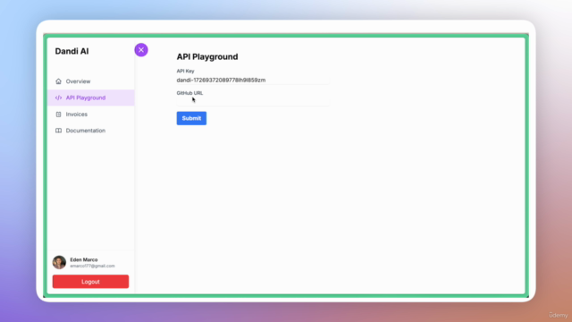Click the GitHub URL field label
Viewport: 572px width, 322px height.
189,93
